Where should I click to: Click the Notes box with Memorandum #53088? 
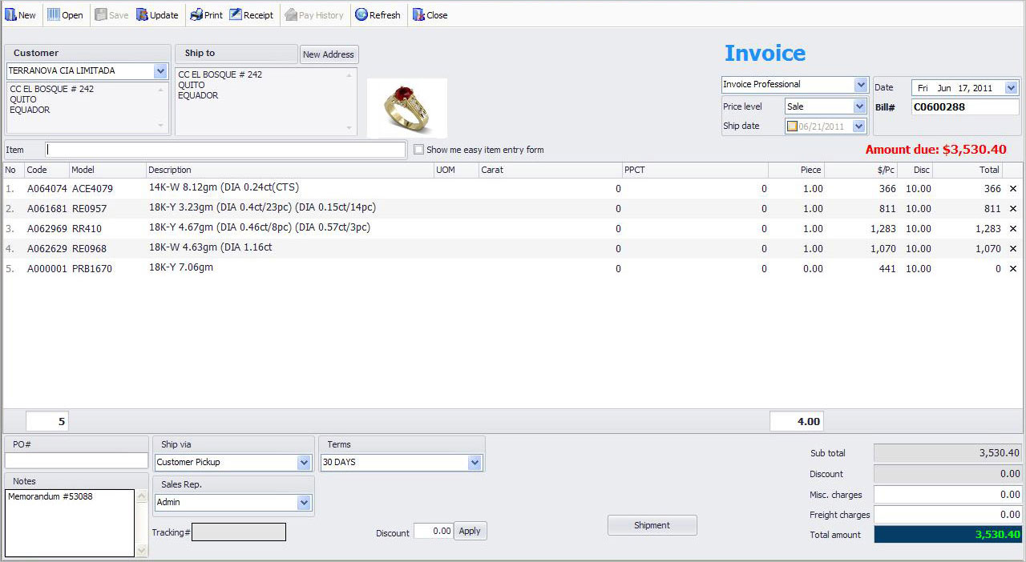coord(70,523)
